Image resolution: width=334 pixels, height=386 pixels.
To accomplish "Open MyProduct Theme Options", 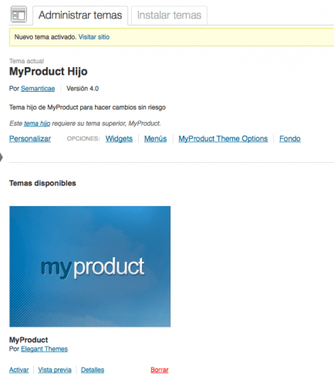I will [223, 139].
